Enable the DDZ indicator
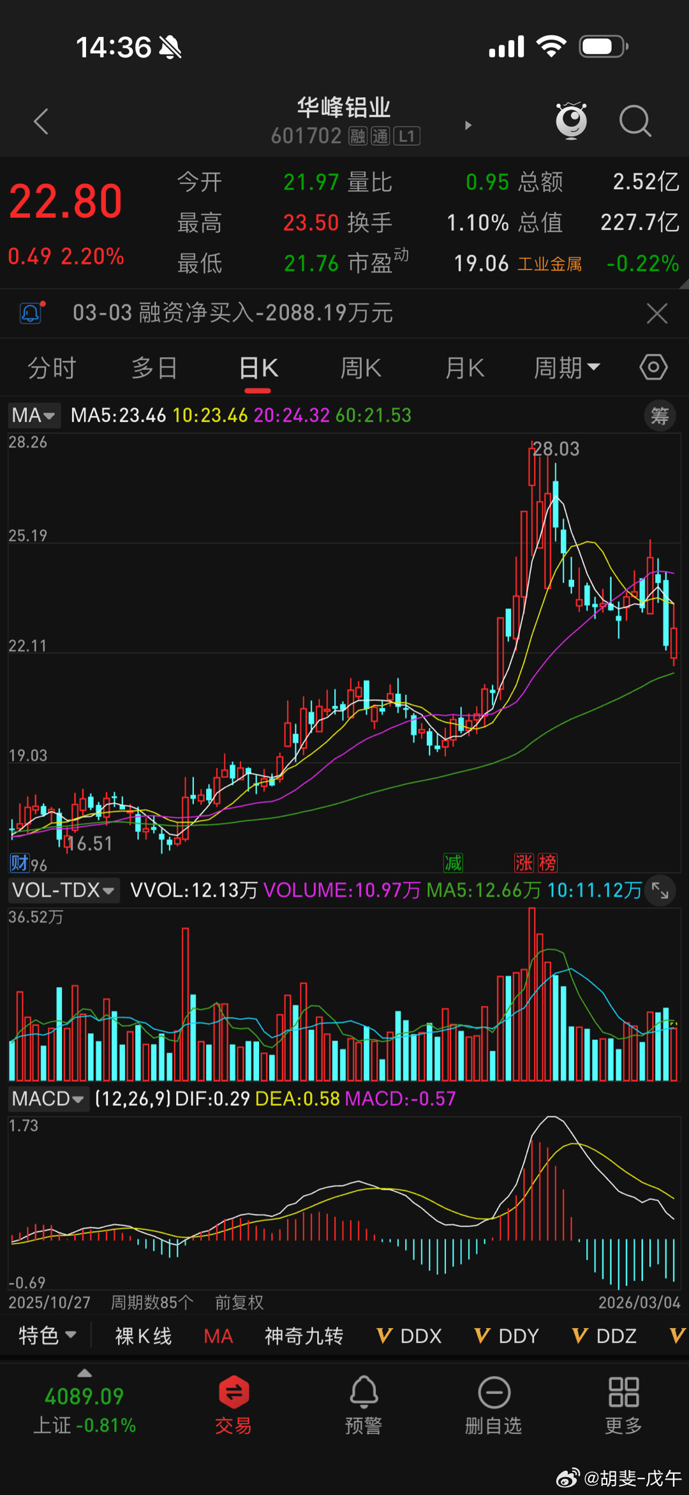This screenshot has width=689, height=1495. point(604,1336)
